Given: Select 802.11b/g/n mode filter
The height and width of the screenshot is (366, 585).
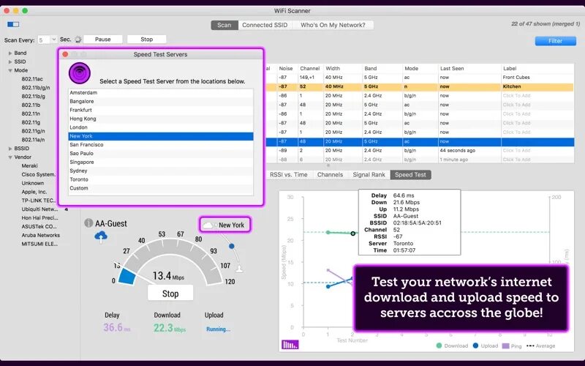Looking at the screenshot, I should tap(35, 87).
